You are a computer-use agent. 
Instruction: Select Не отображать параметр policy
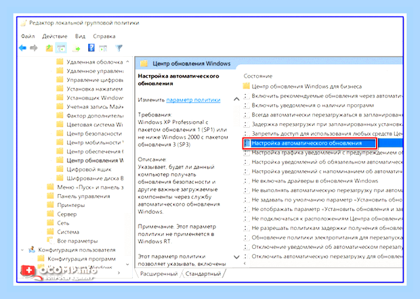[x=322, y=209]
